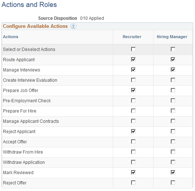Image resolution: width=195 pixels, height=191 pixels.
Task: Uncheck Hiring Manager for Manage Interviews
Action: pyautogui.click(x=173, y=70)
